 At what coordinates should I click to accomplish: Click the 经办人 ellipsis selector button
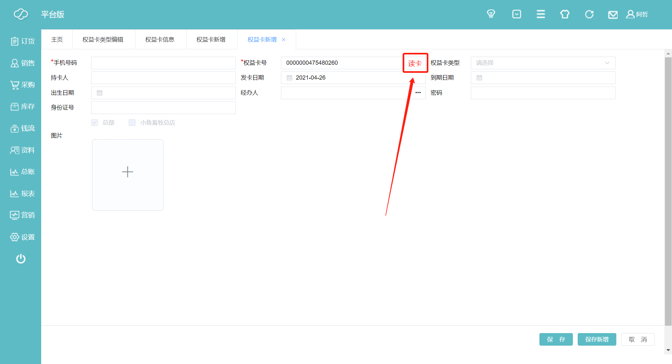tap(418, 93)
